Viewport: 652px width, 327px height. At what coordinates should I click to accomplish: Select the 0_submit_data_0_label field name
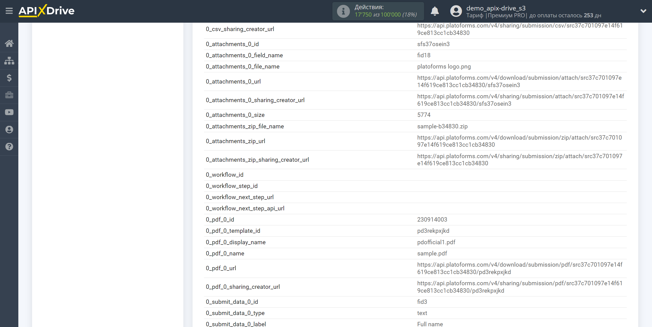[x=236, y=324]
